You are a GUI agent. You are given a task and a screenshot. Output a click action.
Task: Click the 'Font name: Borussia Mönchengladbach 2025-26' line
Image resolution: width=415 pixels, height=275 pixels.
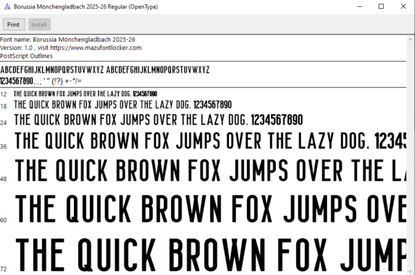pos(68,39)
